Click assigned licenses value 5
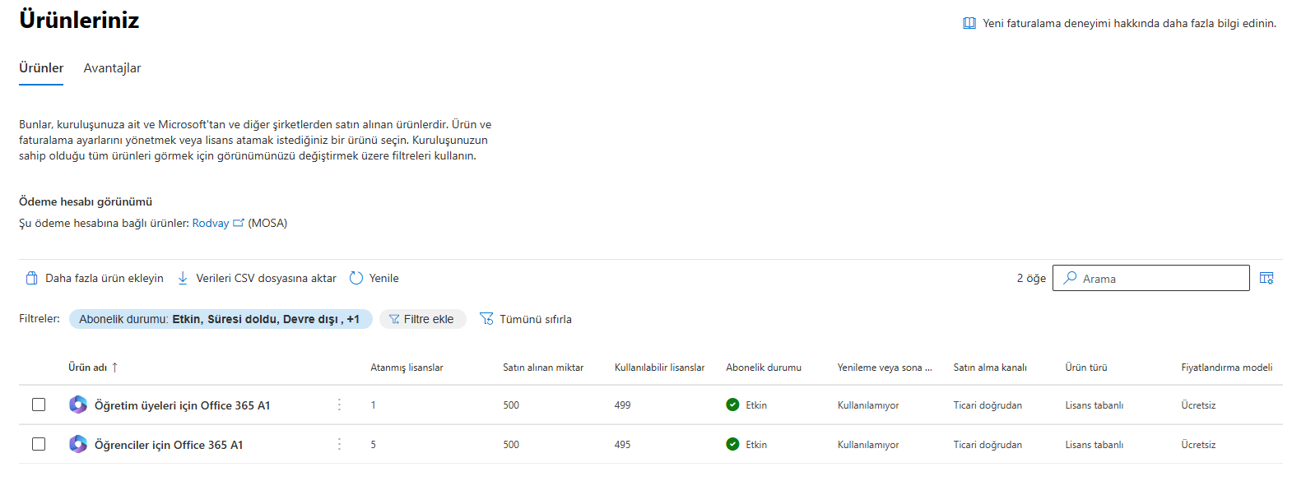This screenshot has width=1292, height=481. click(x=373, y=445)
